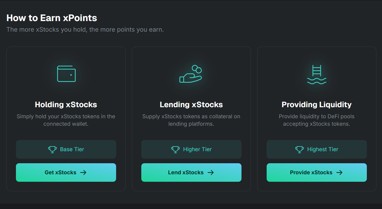Click the arrow icon in Get xStocks button
The width and height of the screenshot is (382, 209).
pos(83,172)
